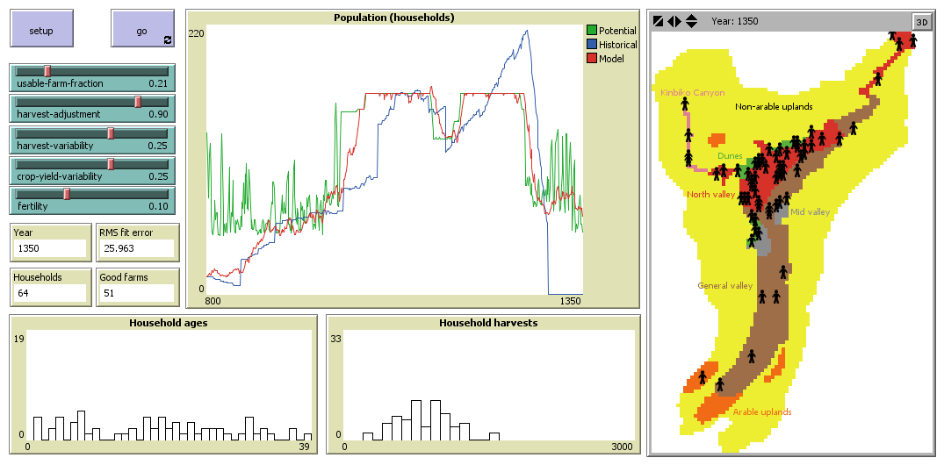Click the Good farms monitor value
The image size is (944, 465).
click(x=136, y=292)
